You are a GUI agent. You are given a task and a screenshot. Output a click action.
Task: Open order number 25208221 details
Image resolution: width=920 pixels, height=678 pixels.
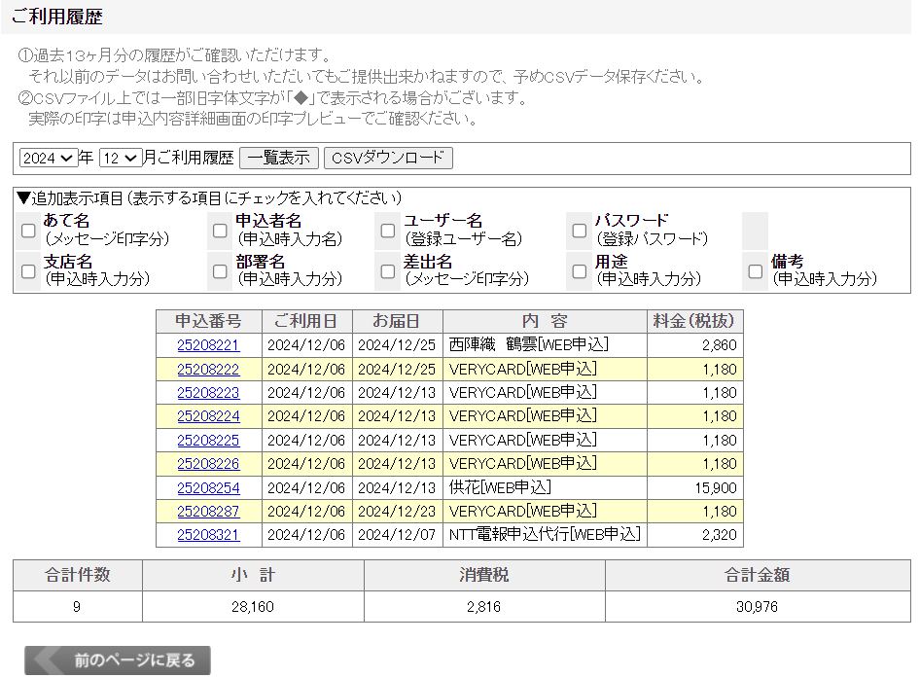pyautogui.click(x=206, y=343)
